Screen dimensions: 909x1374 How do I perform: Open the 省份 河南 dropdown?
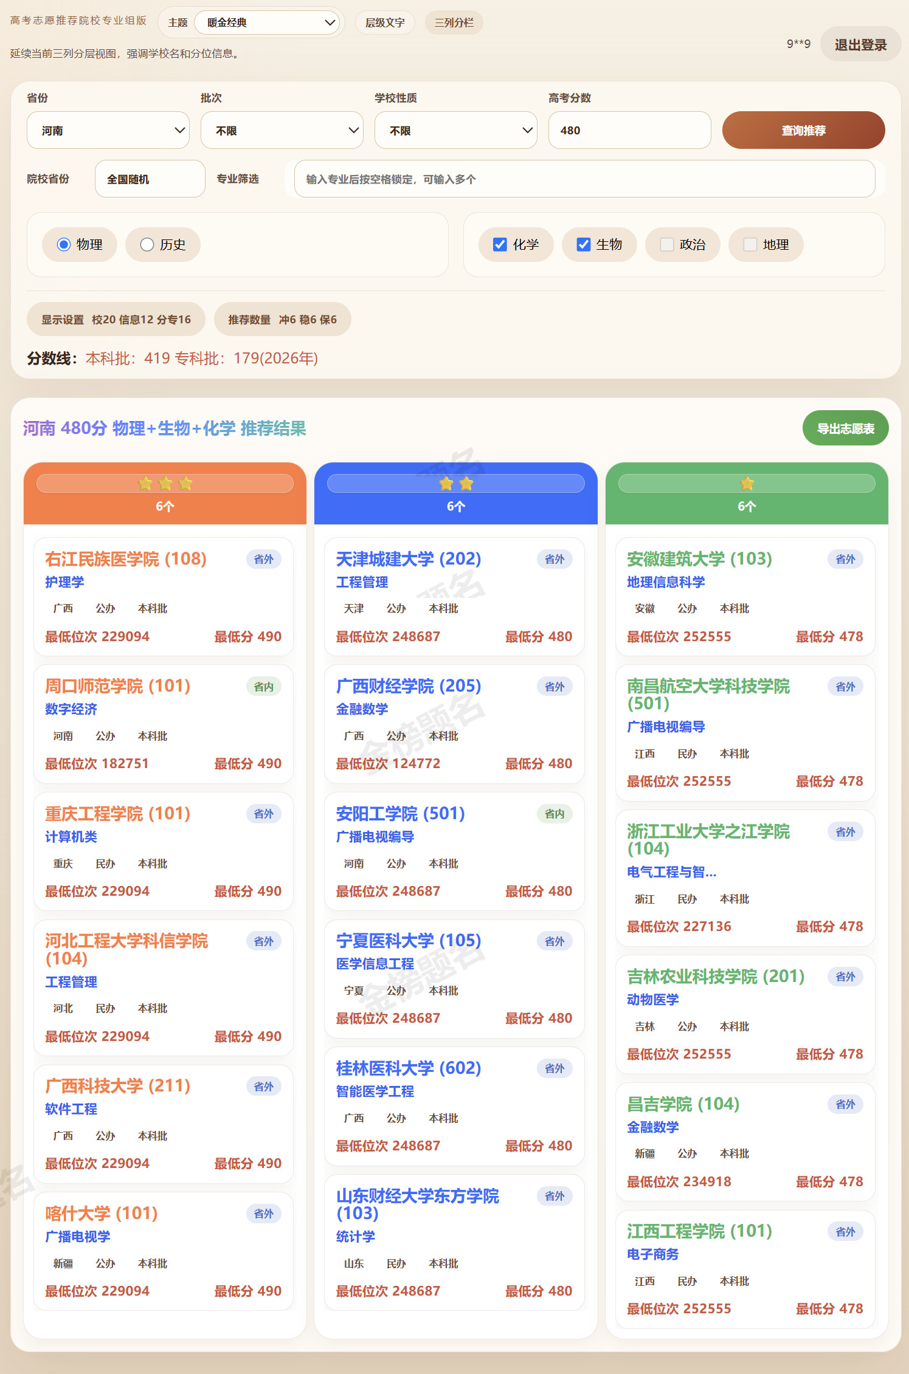(108, 130)
